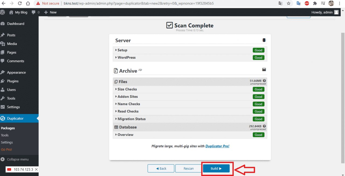Open the translate page icon

click(281, 4)
